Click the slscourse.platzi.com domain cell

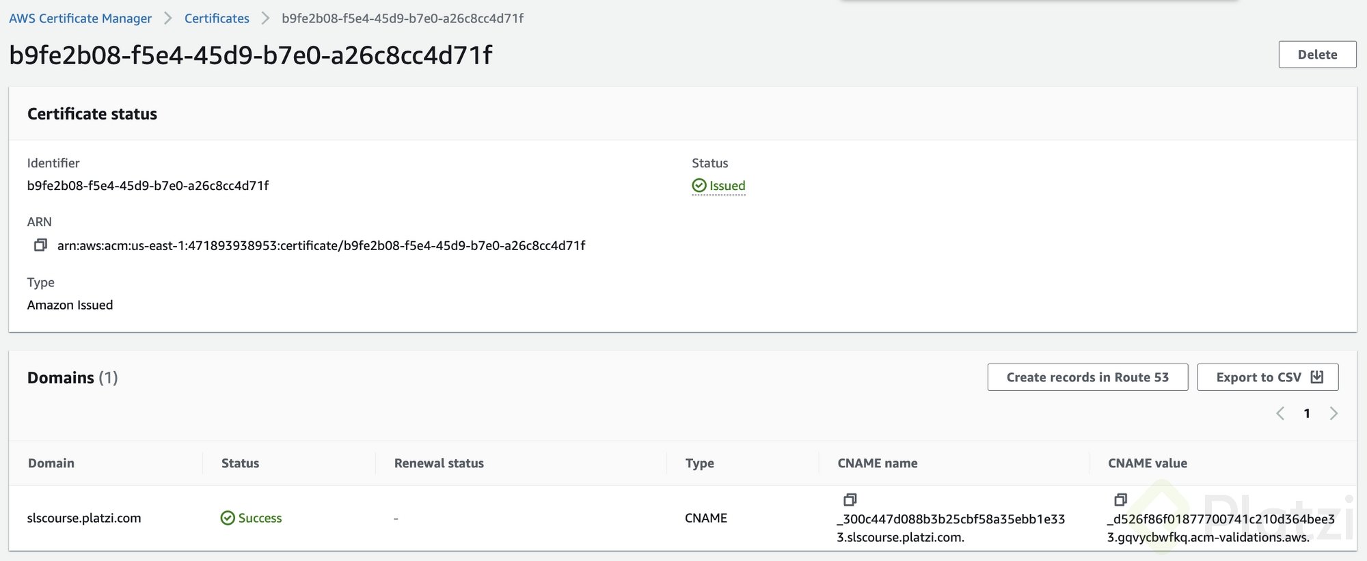coord(84,518)
